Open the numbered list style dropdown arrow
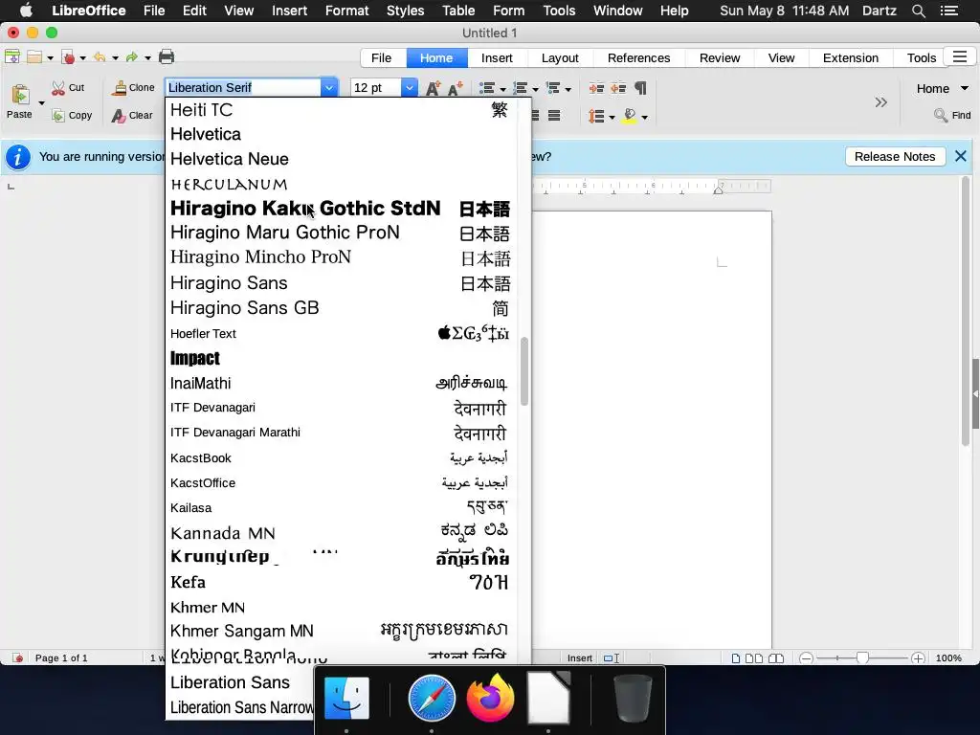Screen dimensions: 980x735 tap(536, 89)
